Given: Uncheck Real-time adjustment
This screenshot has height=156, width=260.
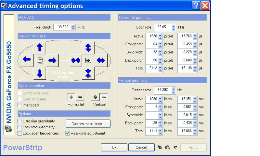Looking at the screenshot, I should click(68, 133).
